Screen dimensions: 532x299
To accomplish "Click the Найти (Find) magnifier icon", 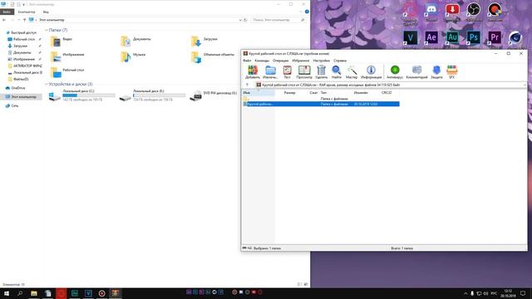I will click(x=336, y=72).
